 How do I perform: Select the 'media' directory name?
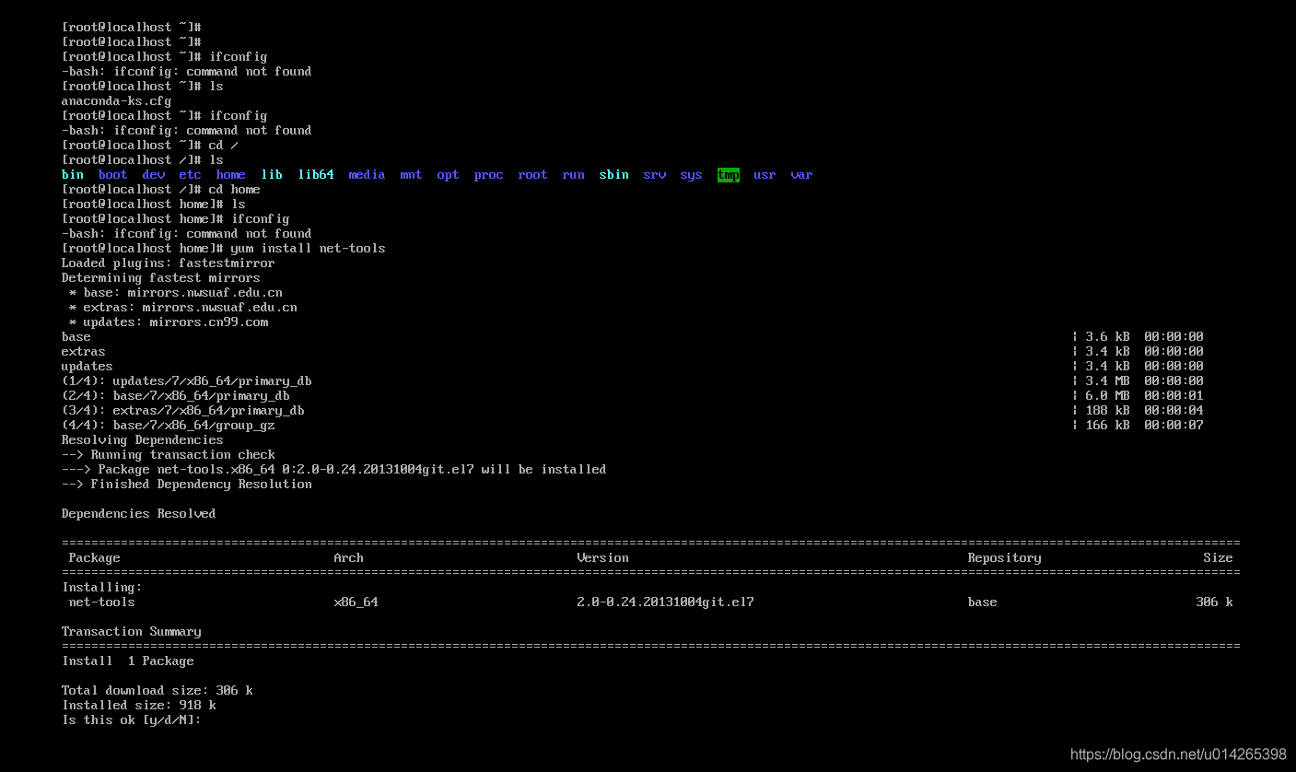click(x=368, y=175)
